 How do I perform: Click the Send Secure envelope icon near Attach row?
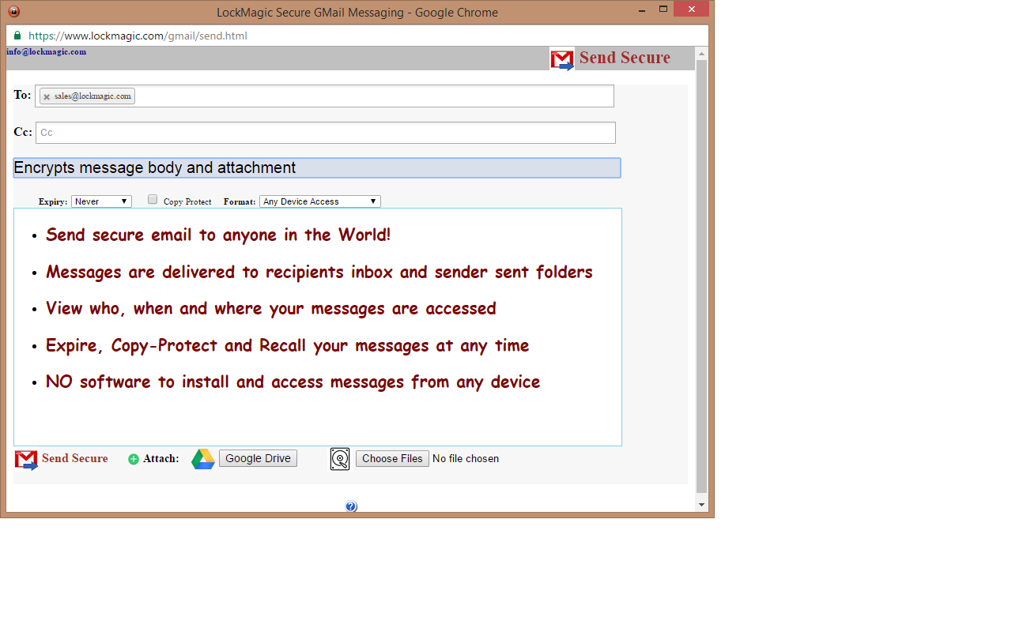[x=25, y=459]
